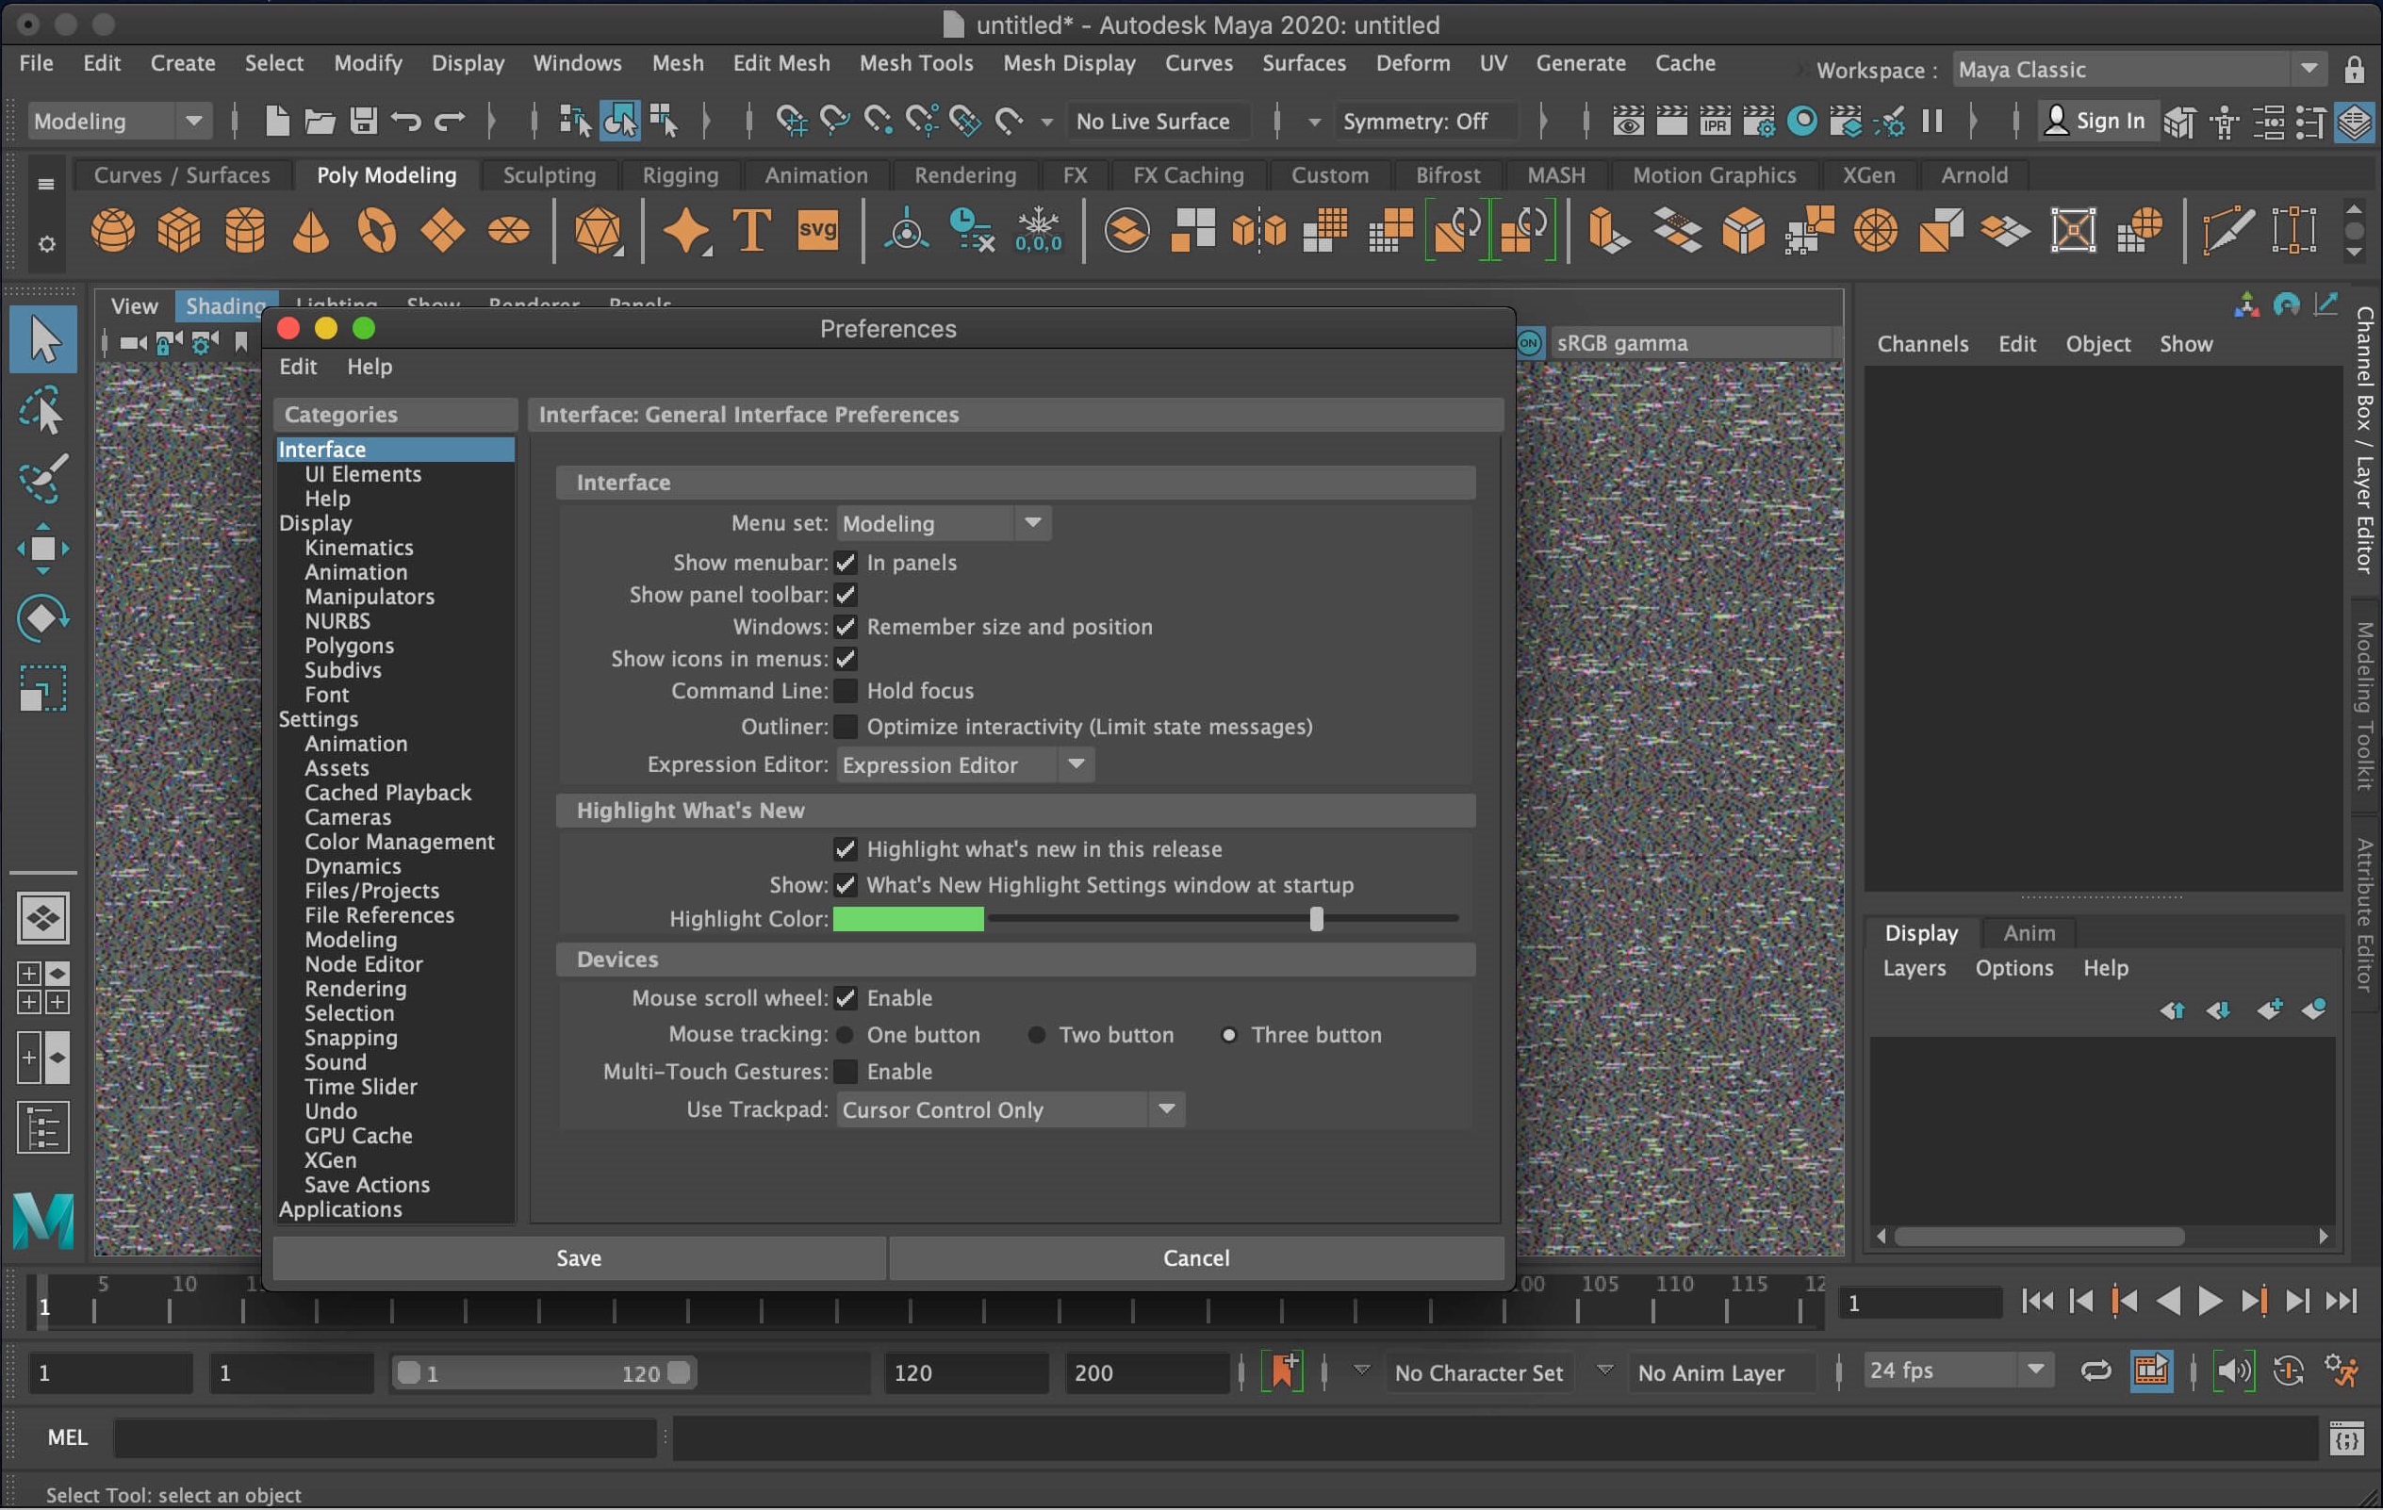The height and width of the screenshot is (1510, 2383).
Task: Create a polygon sphere from the shelf
Action: pos(113,231)
